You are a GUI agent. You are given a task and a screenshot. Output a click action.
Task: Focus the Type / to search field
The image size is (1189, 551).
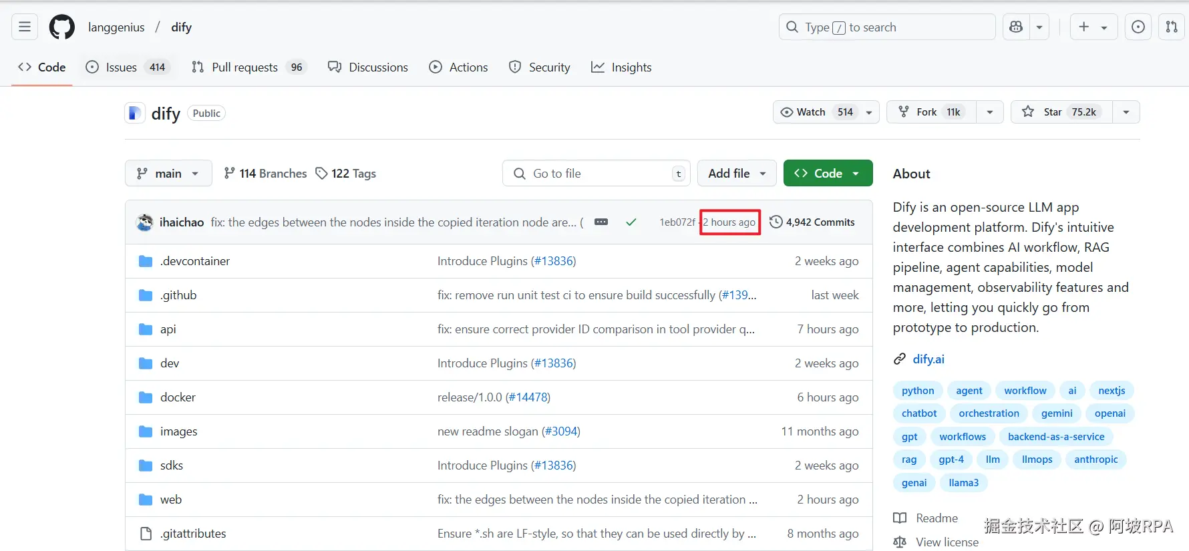(x=887, y=27)
